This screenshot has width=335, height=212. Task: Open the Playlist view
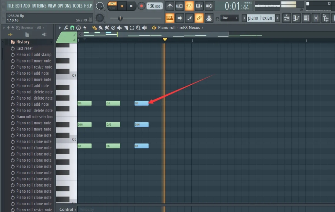(286, 18)
